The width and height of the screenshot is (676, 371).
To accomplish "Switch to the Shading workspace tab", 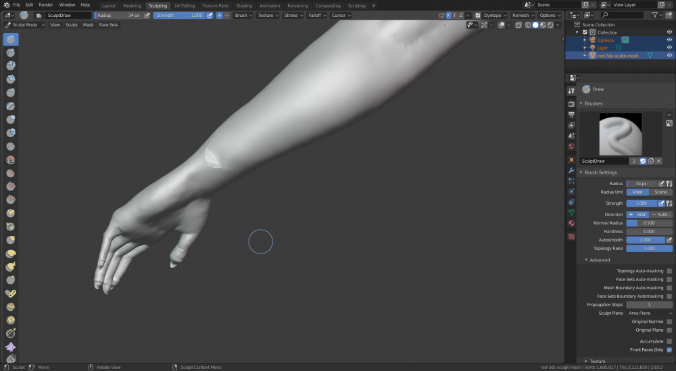I will (x=244, y=5).
